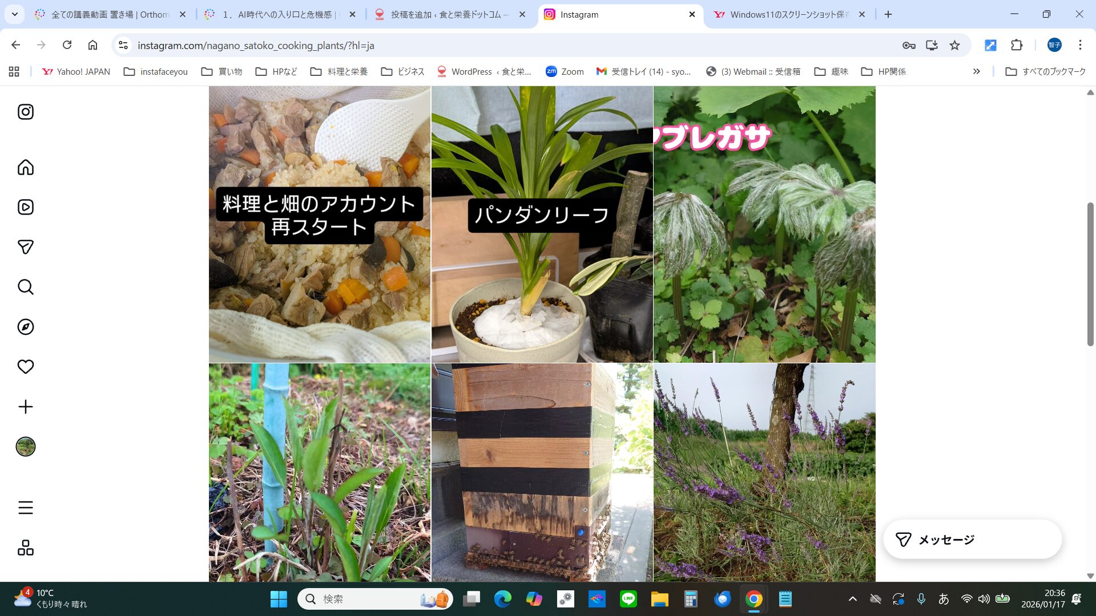Image resolution: width=1096 pixels, height=616 pixels.
Task: Open the tab search dropdown arrow
Action: pyautogui.click(x=14, y=14)
